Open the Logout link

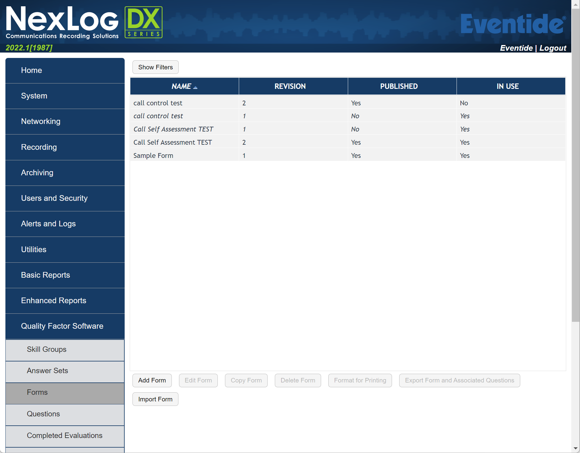553,48
